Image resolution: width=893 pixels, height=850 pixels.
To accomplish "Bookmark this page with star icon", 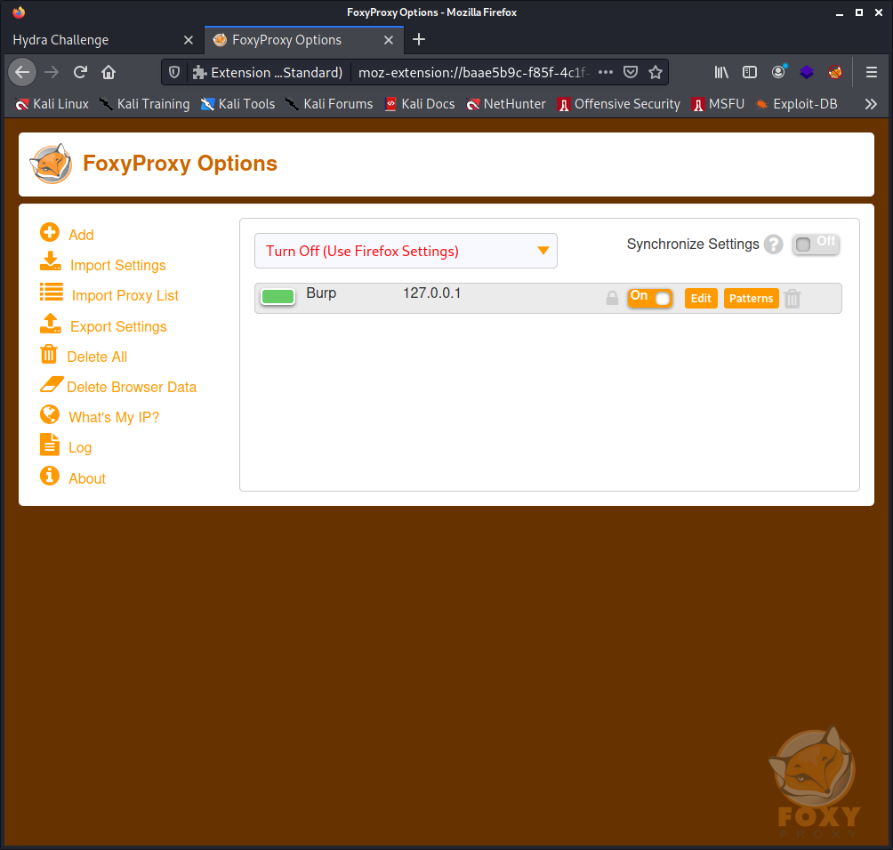I will [x=656, y=72].
